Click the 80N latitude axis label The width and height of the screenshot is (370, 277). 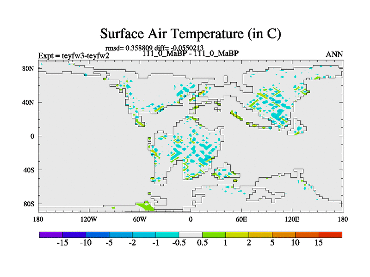(29, 68)
